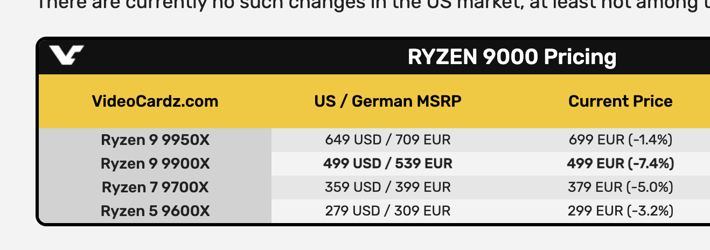The width and height of the screenshot is (710, 250).
Task: Select the bold 499 EUR (-7.4%) current price
Action: (x=621, y=163)
